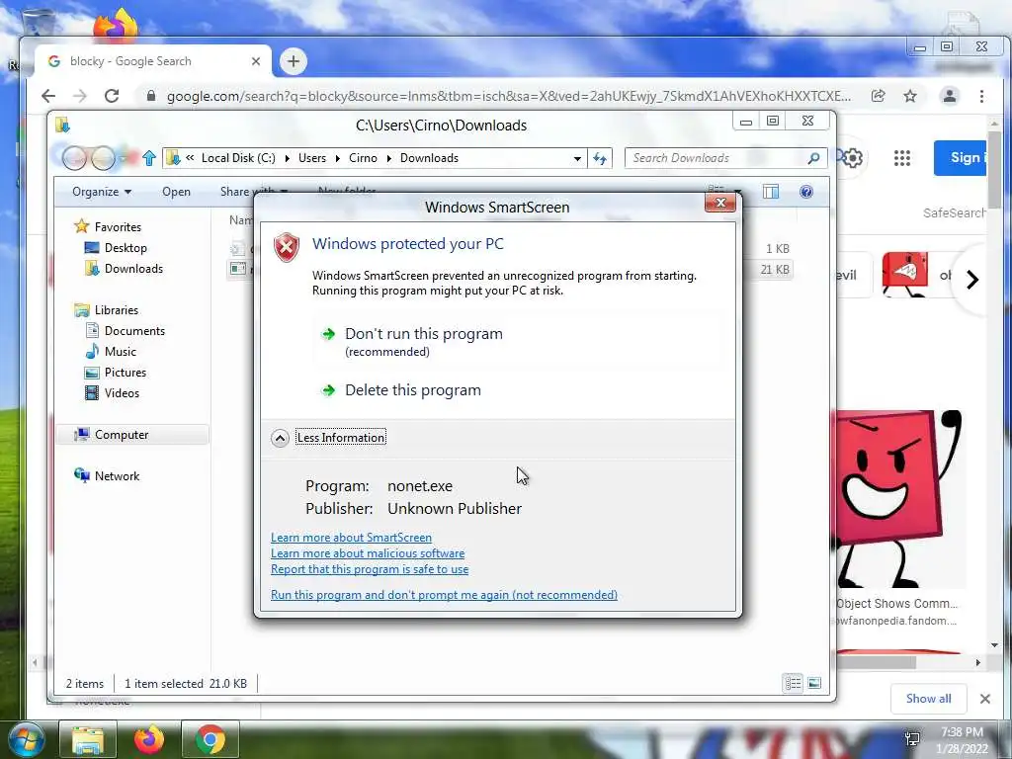Open Learn more about SmartScreen link
Viewport: 1012px width, 759px height.
351,537
